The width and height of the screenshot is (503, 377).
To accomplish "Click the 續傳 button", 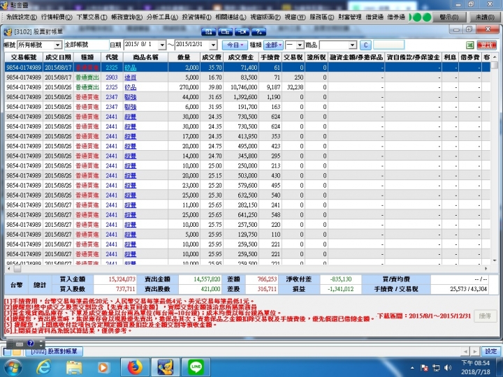I will pos(485,316).
